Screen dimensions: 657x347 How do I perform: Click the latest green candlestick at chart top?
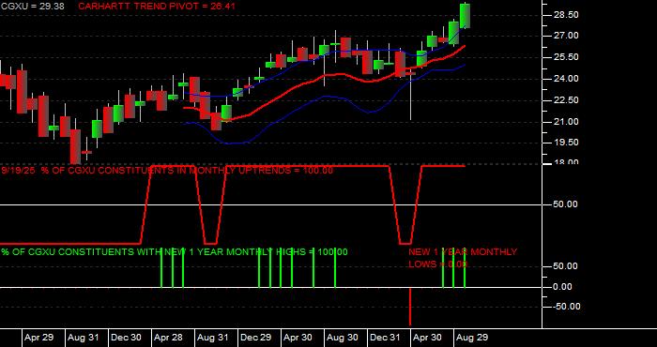465,16
